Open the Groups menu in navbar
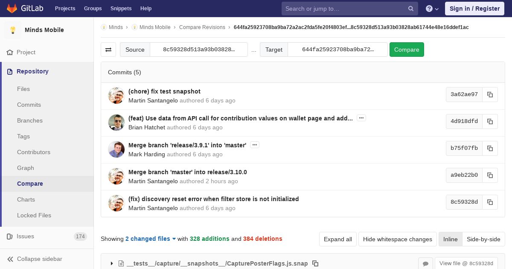The width and height of the screenshot is (512, 269). point(93,9)
